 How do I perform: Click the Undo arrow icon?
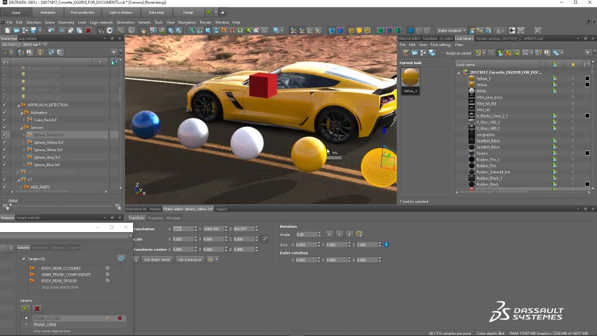click(51, 30)
